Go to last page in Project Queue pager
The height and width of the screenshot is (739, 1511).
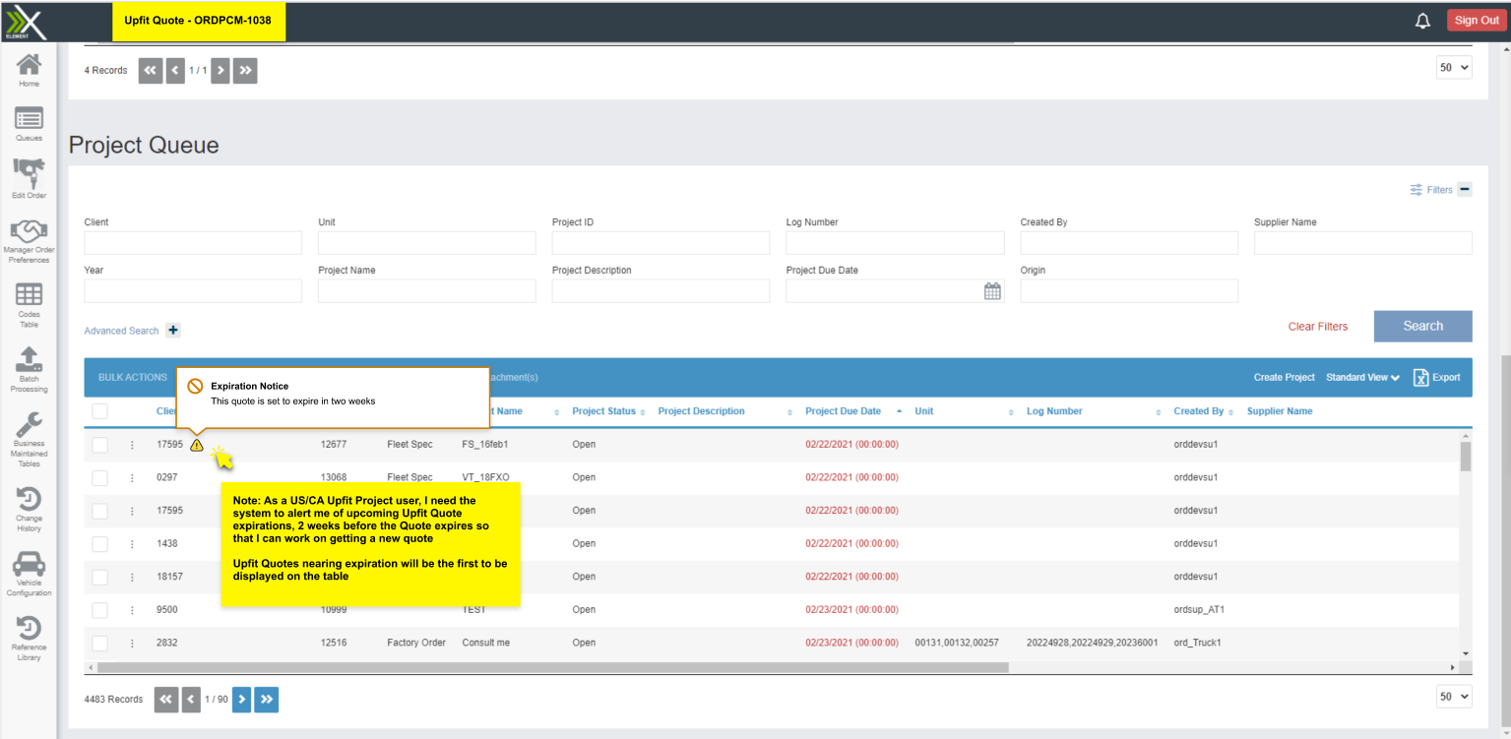point(267,700)
